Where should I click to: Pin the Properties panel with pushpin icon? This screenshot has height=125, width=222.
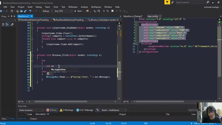point(11,16)
